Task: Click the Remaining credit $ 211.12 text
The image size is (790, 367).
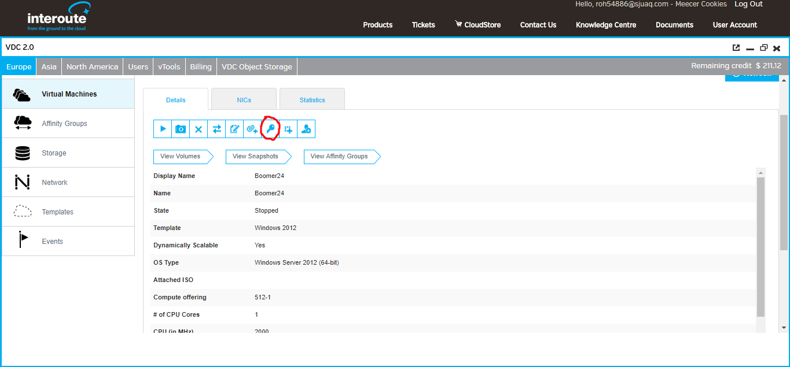Action: pos(736,66)
